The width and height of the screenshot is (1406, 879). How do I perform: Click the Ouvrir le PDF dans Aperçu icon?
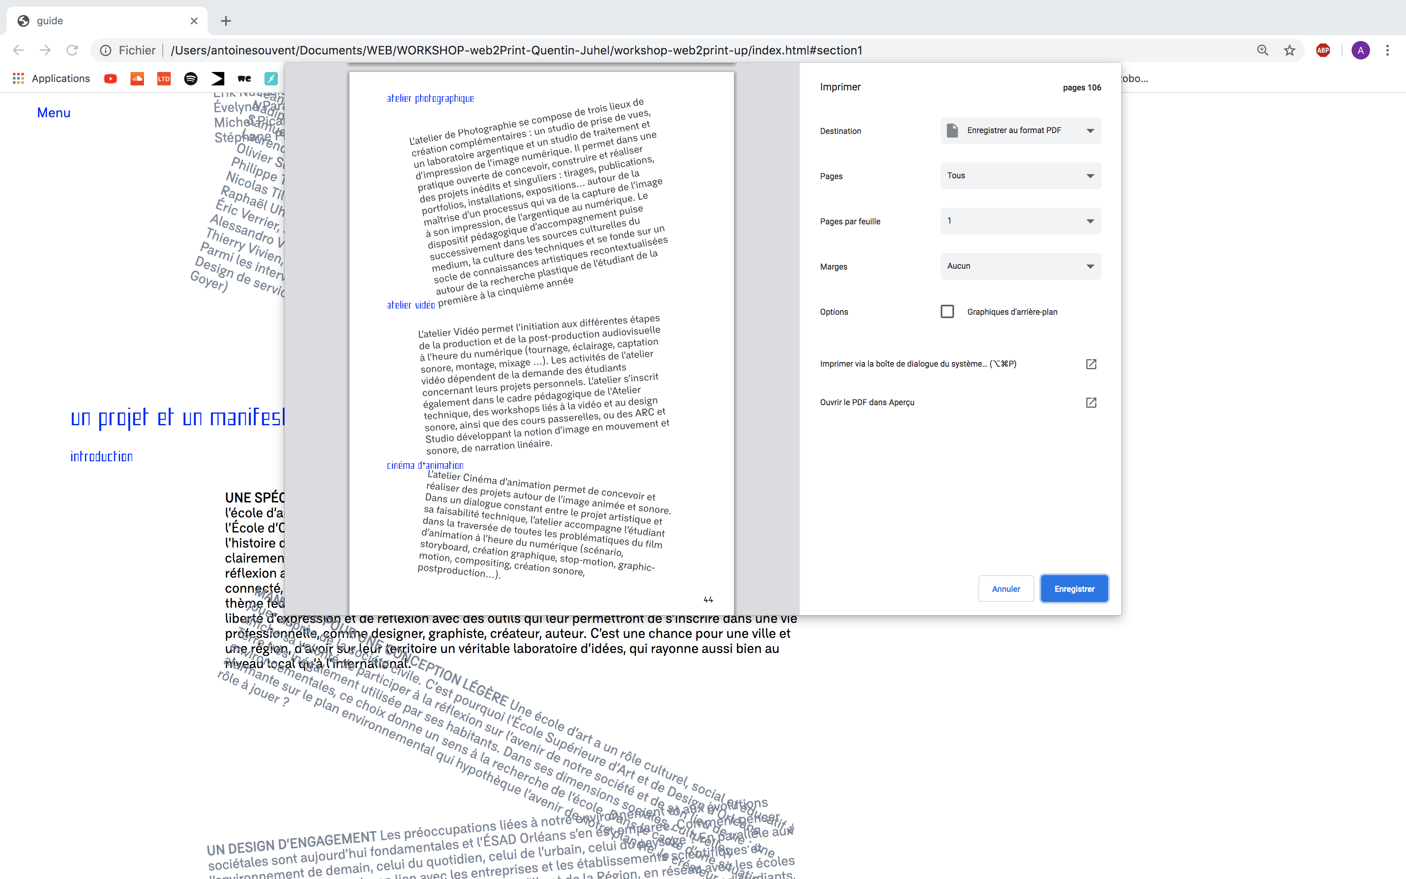pos(1090,402)
